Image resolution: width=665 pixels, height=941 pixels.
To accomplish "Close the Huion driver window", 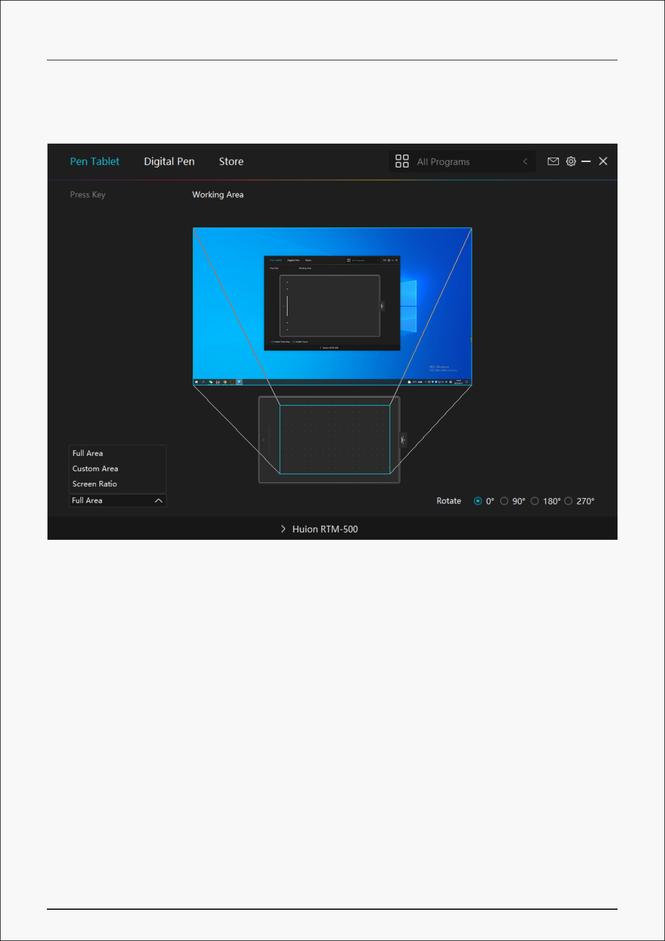I will click(x=603, y=161).
